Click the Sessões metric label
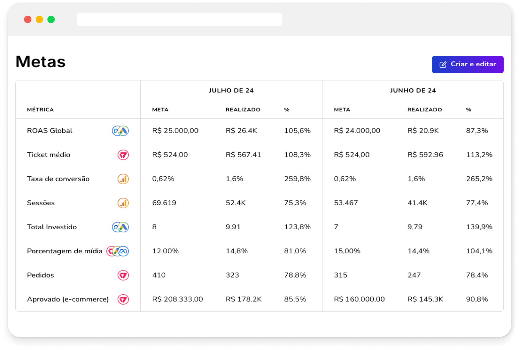This screenshot has height=350, width=519. [x=41, y=203]
